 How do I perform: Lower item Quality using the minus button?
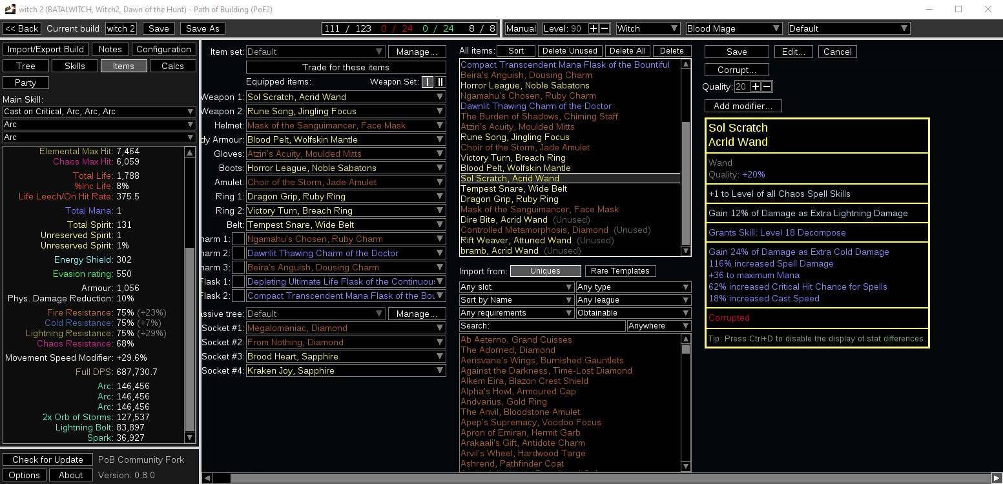[x=767, y=86]
